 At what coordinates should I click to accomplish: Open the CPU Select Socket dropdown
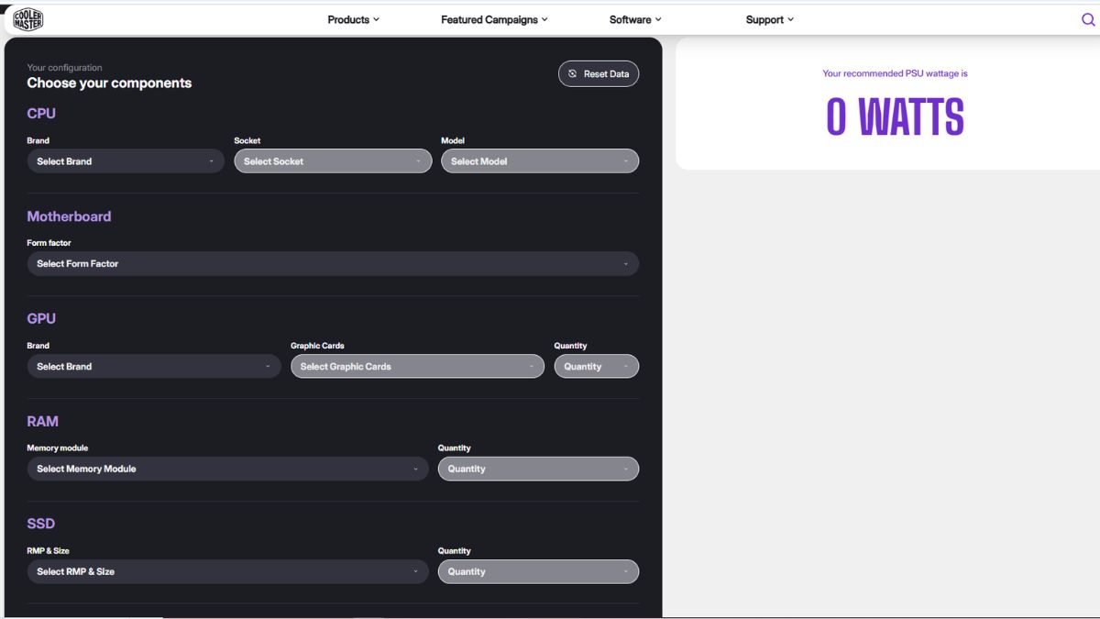pos(333,161)
